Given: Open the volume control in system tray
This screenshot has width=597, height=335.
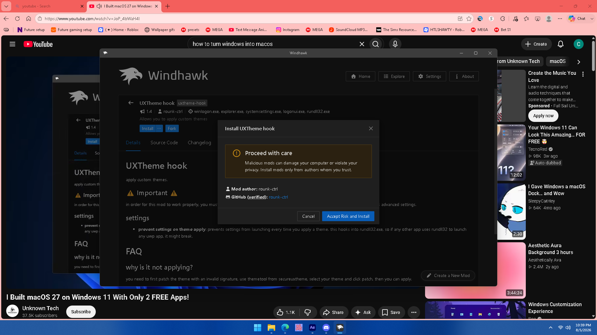Looking at the screenshot, I should tap(568, 328).
